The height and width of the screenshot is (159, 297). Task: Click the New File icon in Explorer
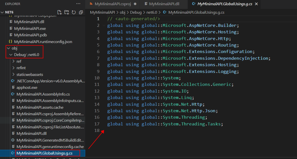(x=59, y=12)
